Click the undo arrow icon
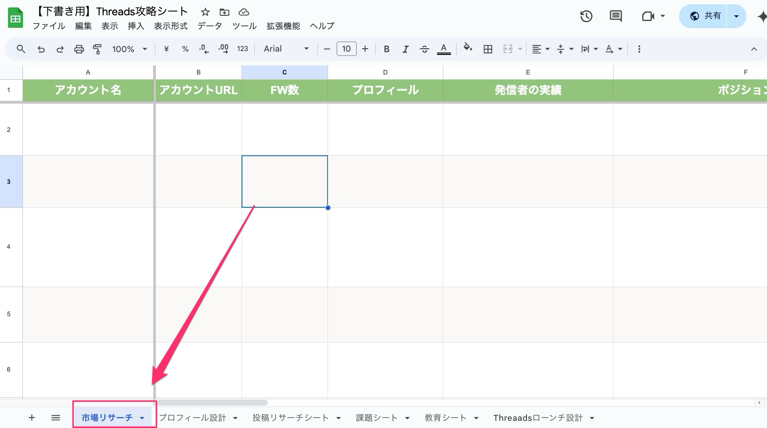Screen dimensions: 767x428 coord(41,49)
